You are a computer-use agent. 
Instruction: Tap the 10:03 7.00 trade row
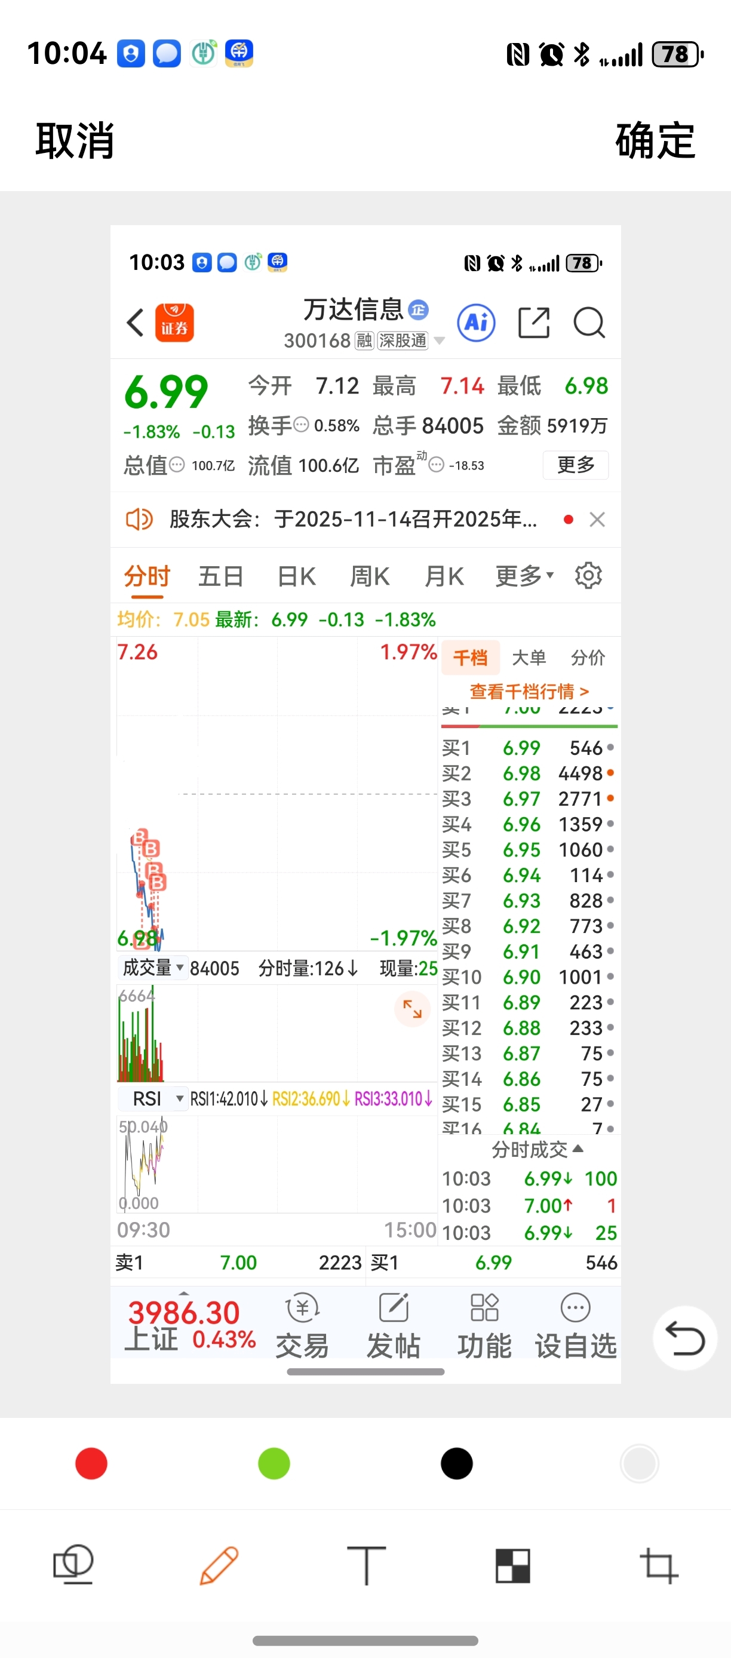pyautogui.click(x=529, y=1205)
